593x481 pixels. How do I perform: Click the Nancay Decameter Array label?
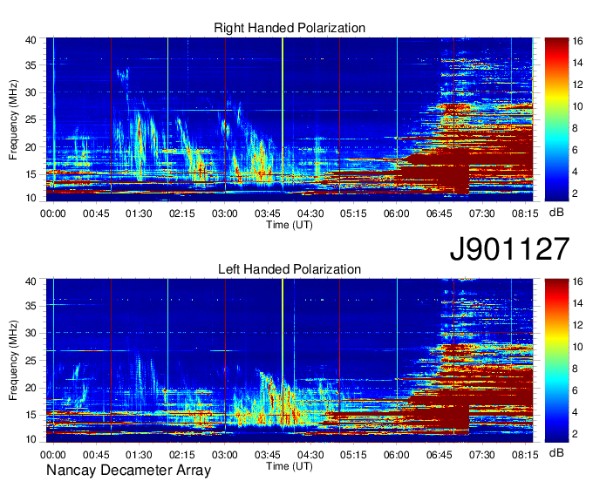(x=128, y=471)
